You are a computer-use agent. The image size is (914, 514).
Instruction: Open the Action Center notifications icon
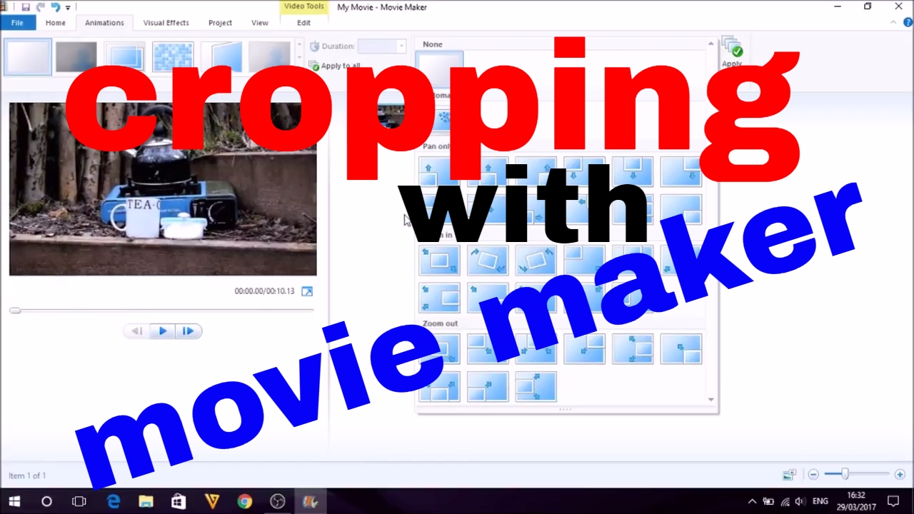coord(893,501)
